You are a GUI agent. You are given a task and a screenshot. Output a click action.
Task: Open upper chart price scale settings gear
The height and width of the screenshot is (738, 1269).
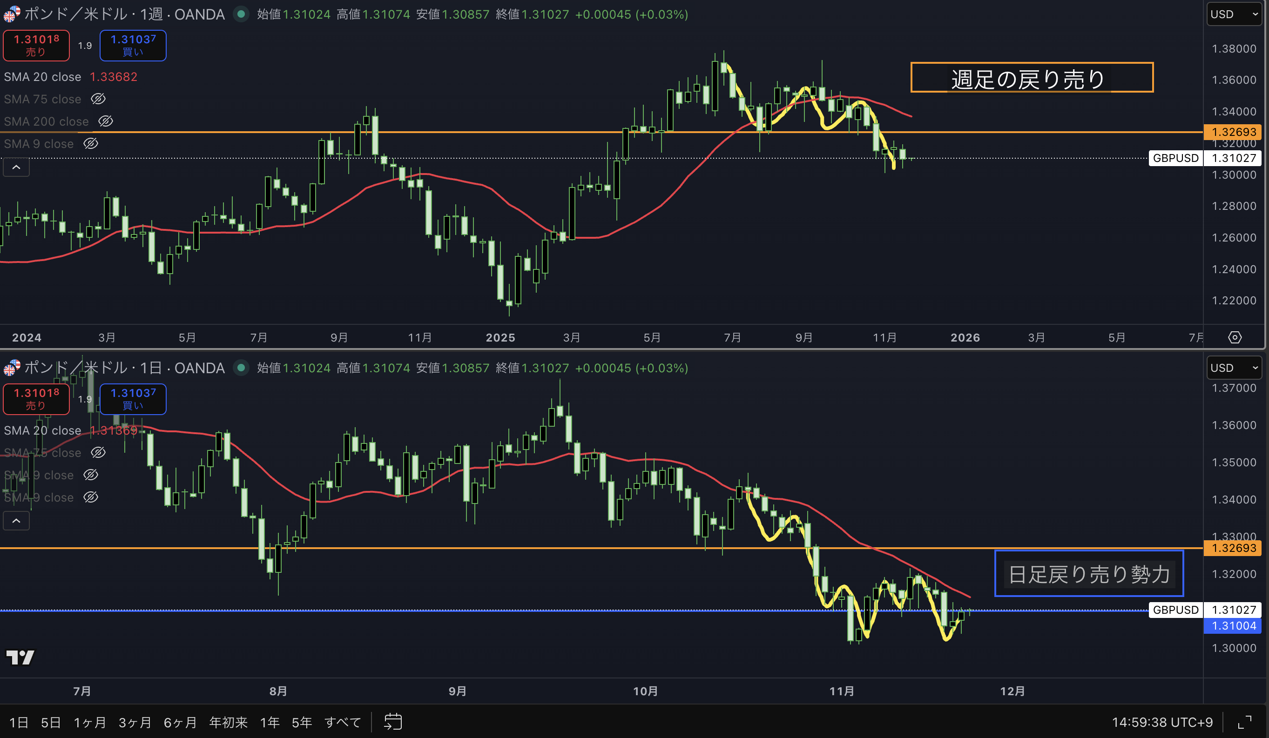point(1234,337)
